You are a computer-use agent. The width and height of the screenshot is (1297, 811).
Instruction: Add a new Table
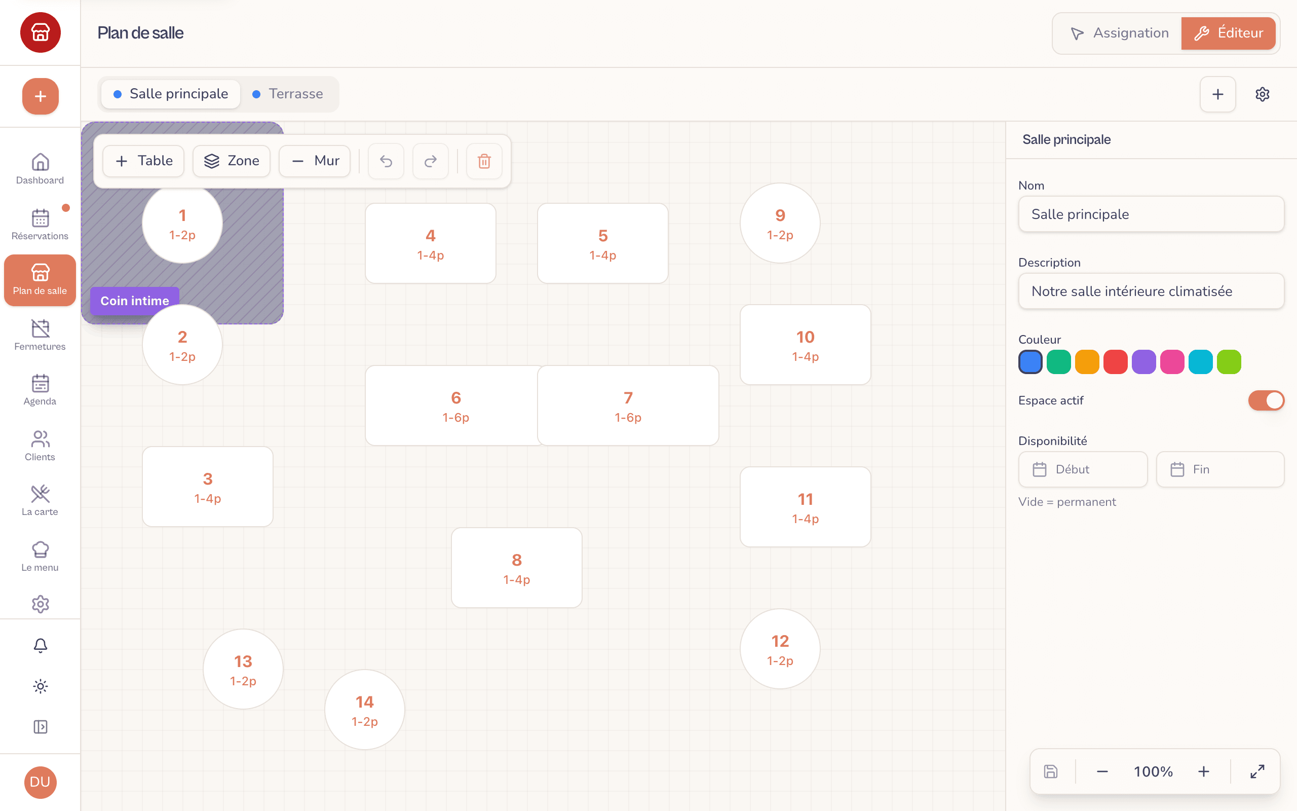(x=144, y=161)
